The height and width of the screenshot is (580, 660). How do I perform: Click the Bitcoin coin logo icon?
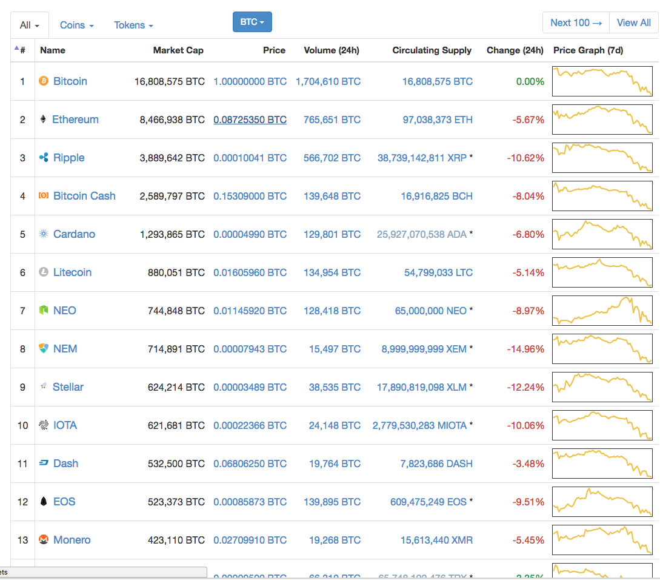[44, 81]
